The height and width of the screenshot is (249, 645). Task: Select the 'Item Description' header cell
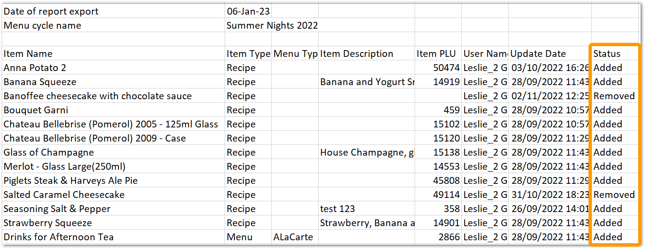(x=367, y=53)
